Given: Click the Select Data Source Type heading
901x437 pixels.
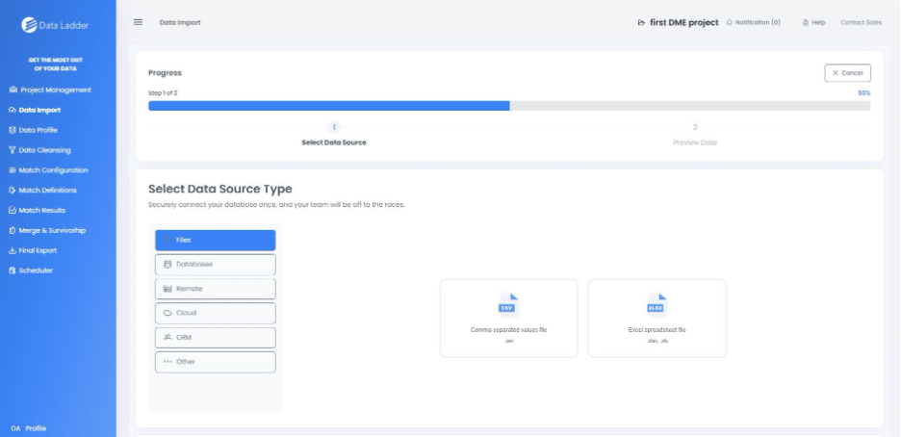Looking at the screenshot, I should pos(220,189).
